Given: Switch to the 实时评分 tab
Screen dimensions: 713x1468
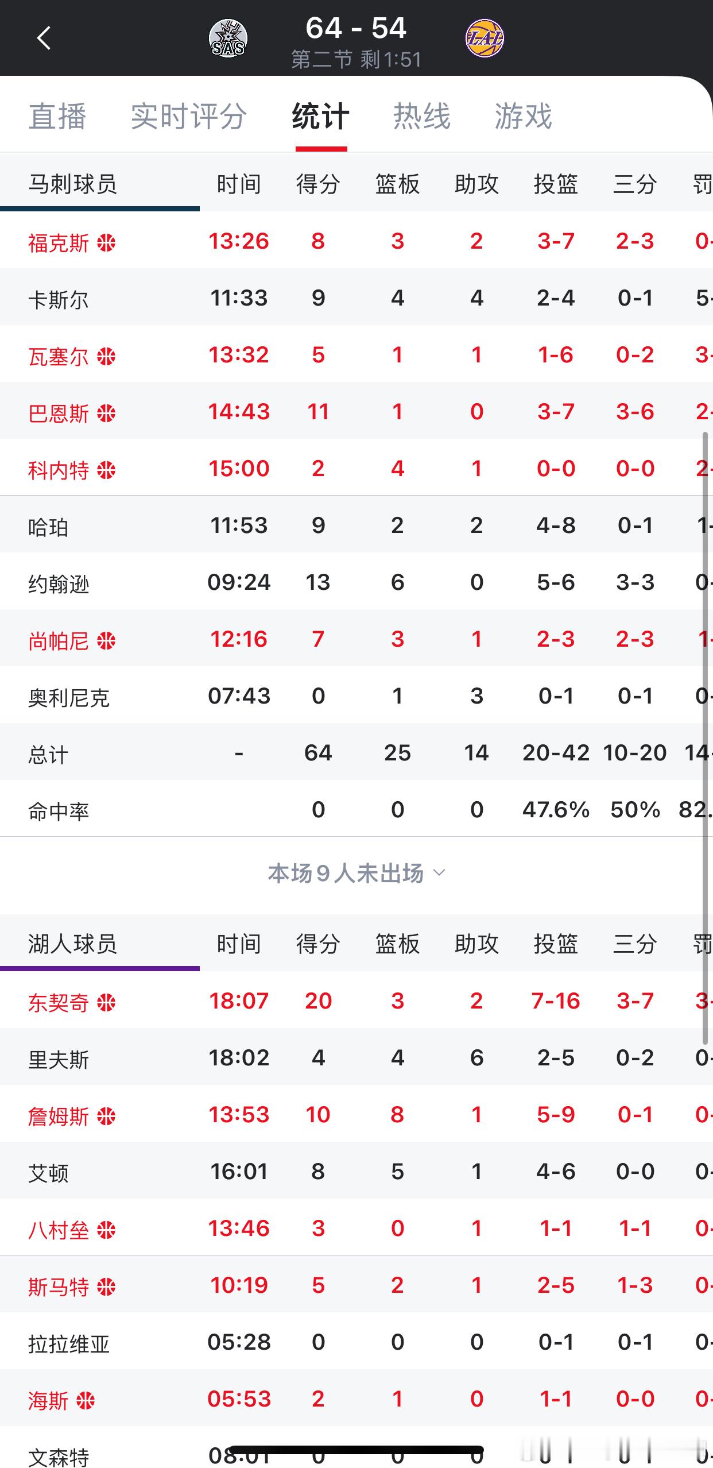Looking at the screenshot, I should (x=189, y=117).
